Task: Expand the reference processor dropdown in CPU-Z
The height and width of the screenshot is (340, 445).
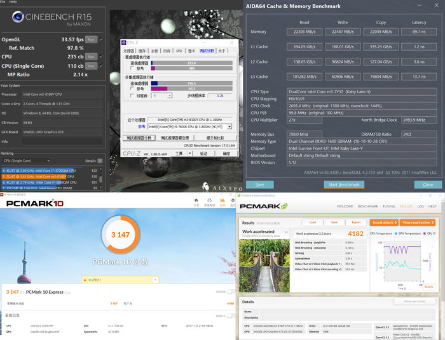Action: pos(229,126)
